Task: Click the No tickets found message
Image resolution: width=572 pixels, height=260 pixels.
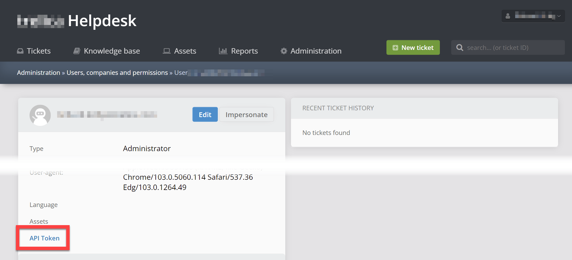Action: (x=326, y=133)
